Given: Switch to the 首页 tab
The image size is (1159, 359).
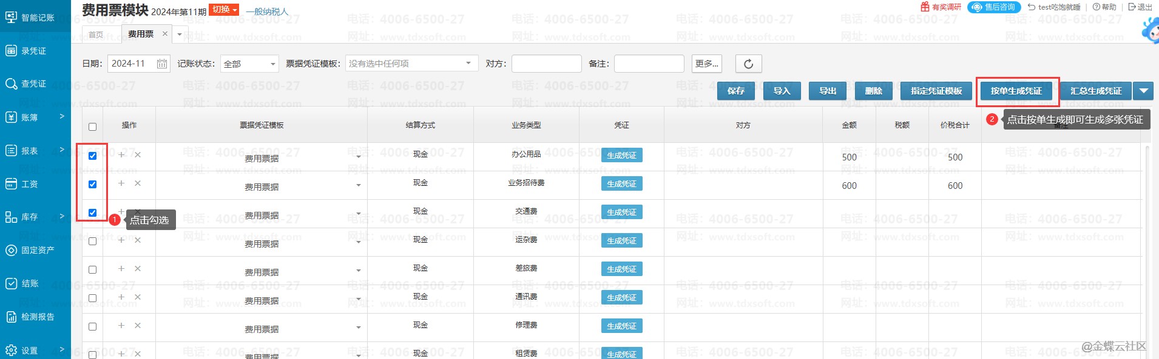Looking at the screenshot, I should (x=96, y=35).
